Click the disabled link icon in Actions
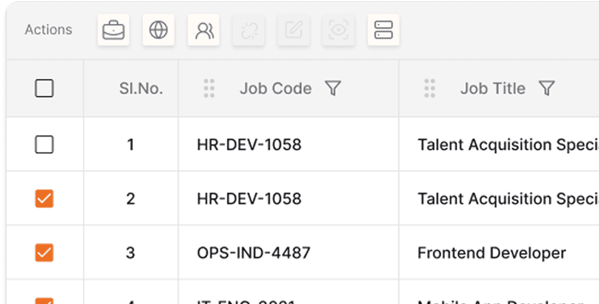The width and height of the screenshot is (599, 304). coord(248,30)
